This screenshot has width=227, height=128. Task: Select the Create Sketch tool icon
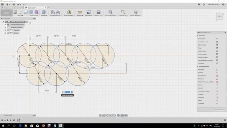pyautogui.click(x=15, y=12)
